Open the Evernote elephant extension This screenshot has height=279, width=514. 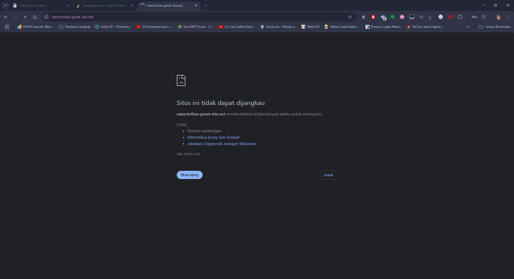392,17
